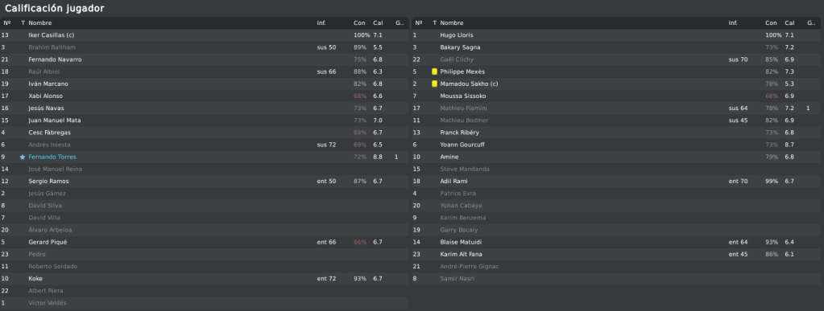Sort right table by Cal column header

click(790, 23)
